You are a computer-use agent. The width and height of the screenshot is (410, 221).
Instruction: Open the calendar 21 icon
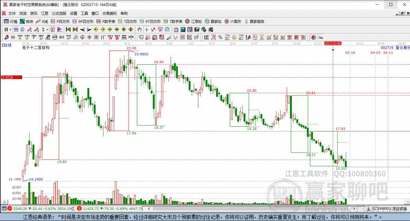tap(176, 30)
